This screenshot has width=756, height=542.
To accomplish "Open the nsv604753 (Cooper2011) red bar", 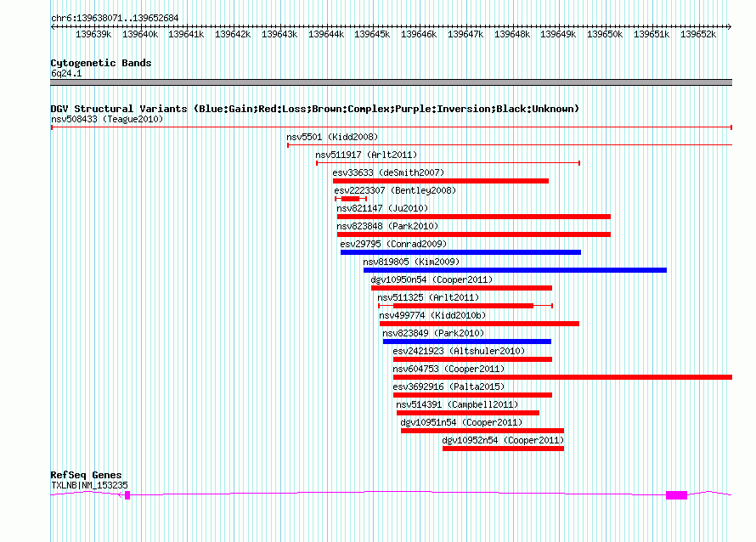I will pos(562,377).
